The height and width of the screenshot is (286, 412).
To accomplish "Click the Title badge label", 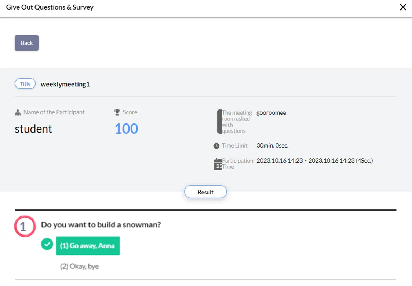I will pyautogui.click(x=25, y=84).
